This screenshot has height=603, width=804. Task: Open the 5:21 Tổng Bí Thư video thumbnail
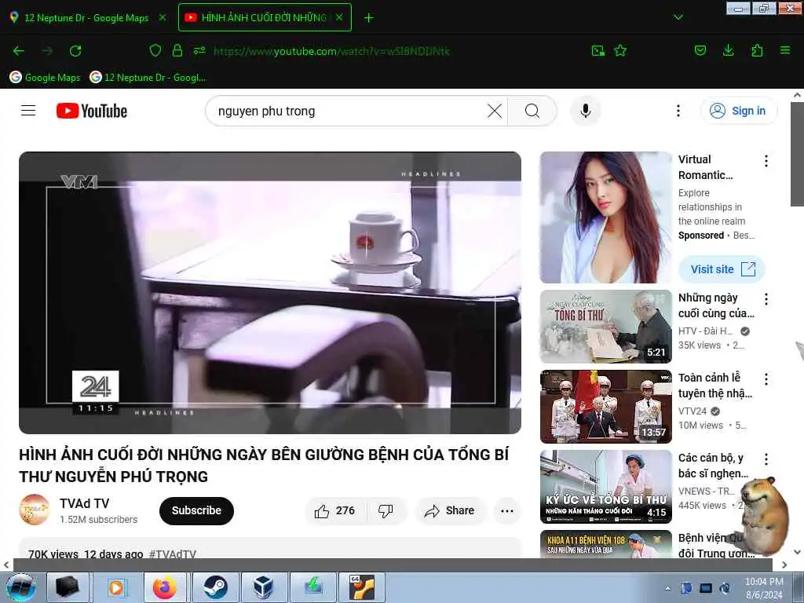tap(606, 327)
